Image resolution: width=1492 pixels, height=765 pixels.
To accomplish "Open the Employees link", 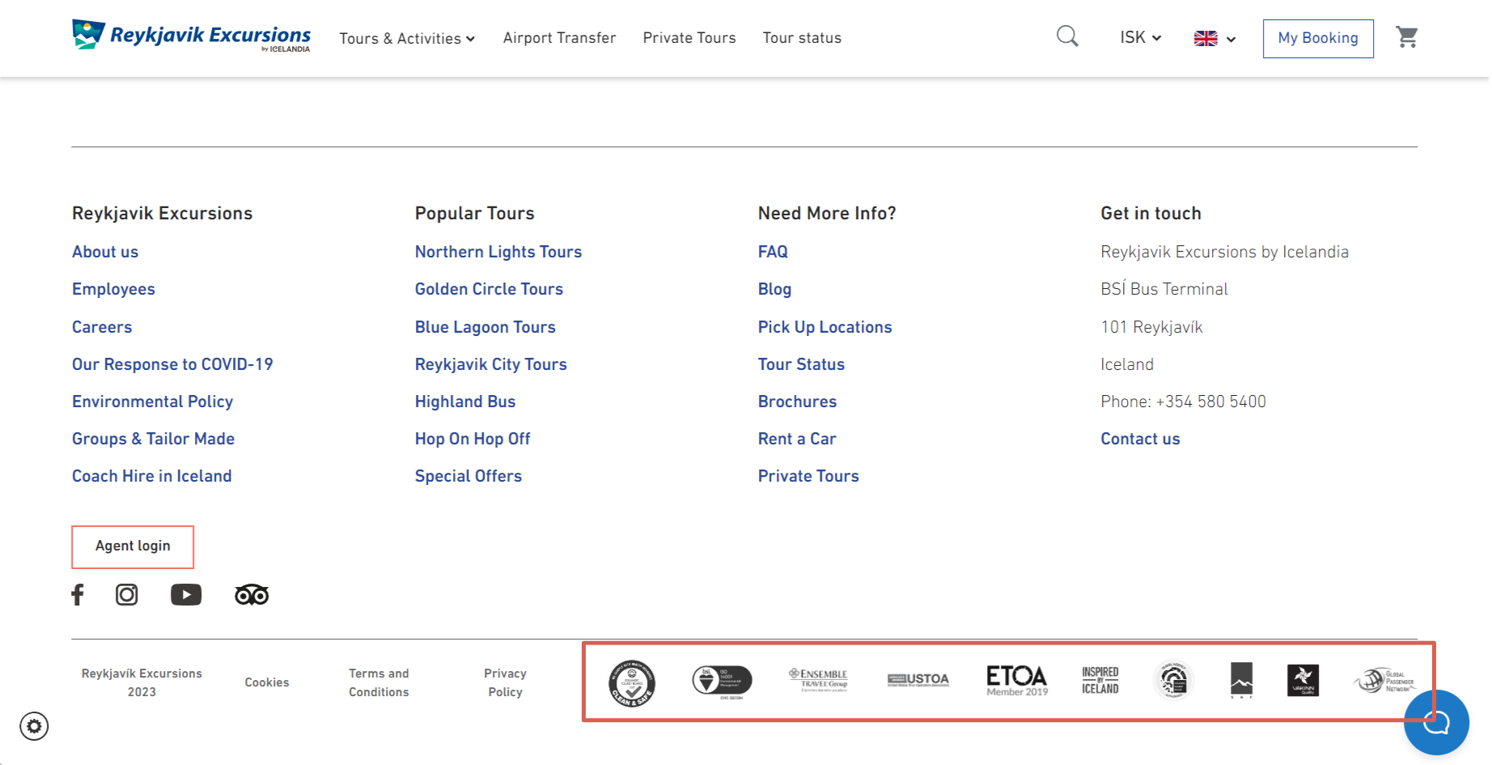I will point(113,289).
